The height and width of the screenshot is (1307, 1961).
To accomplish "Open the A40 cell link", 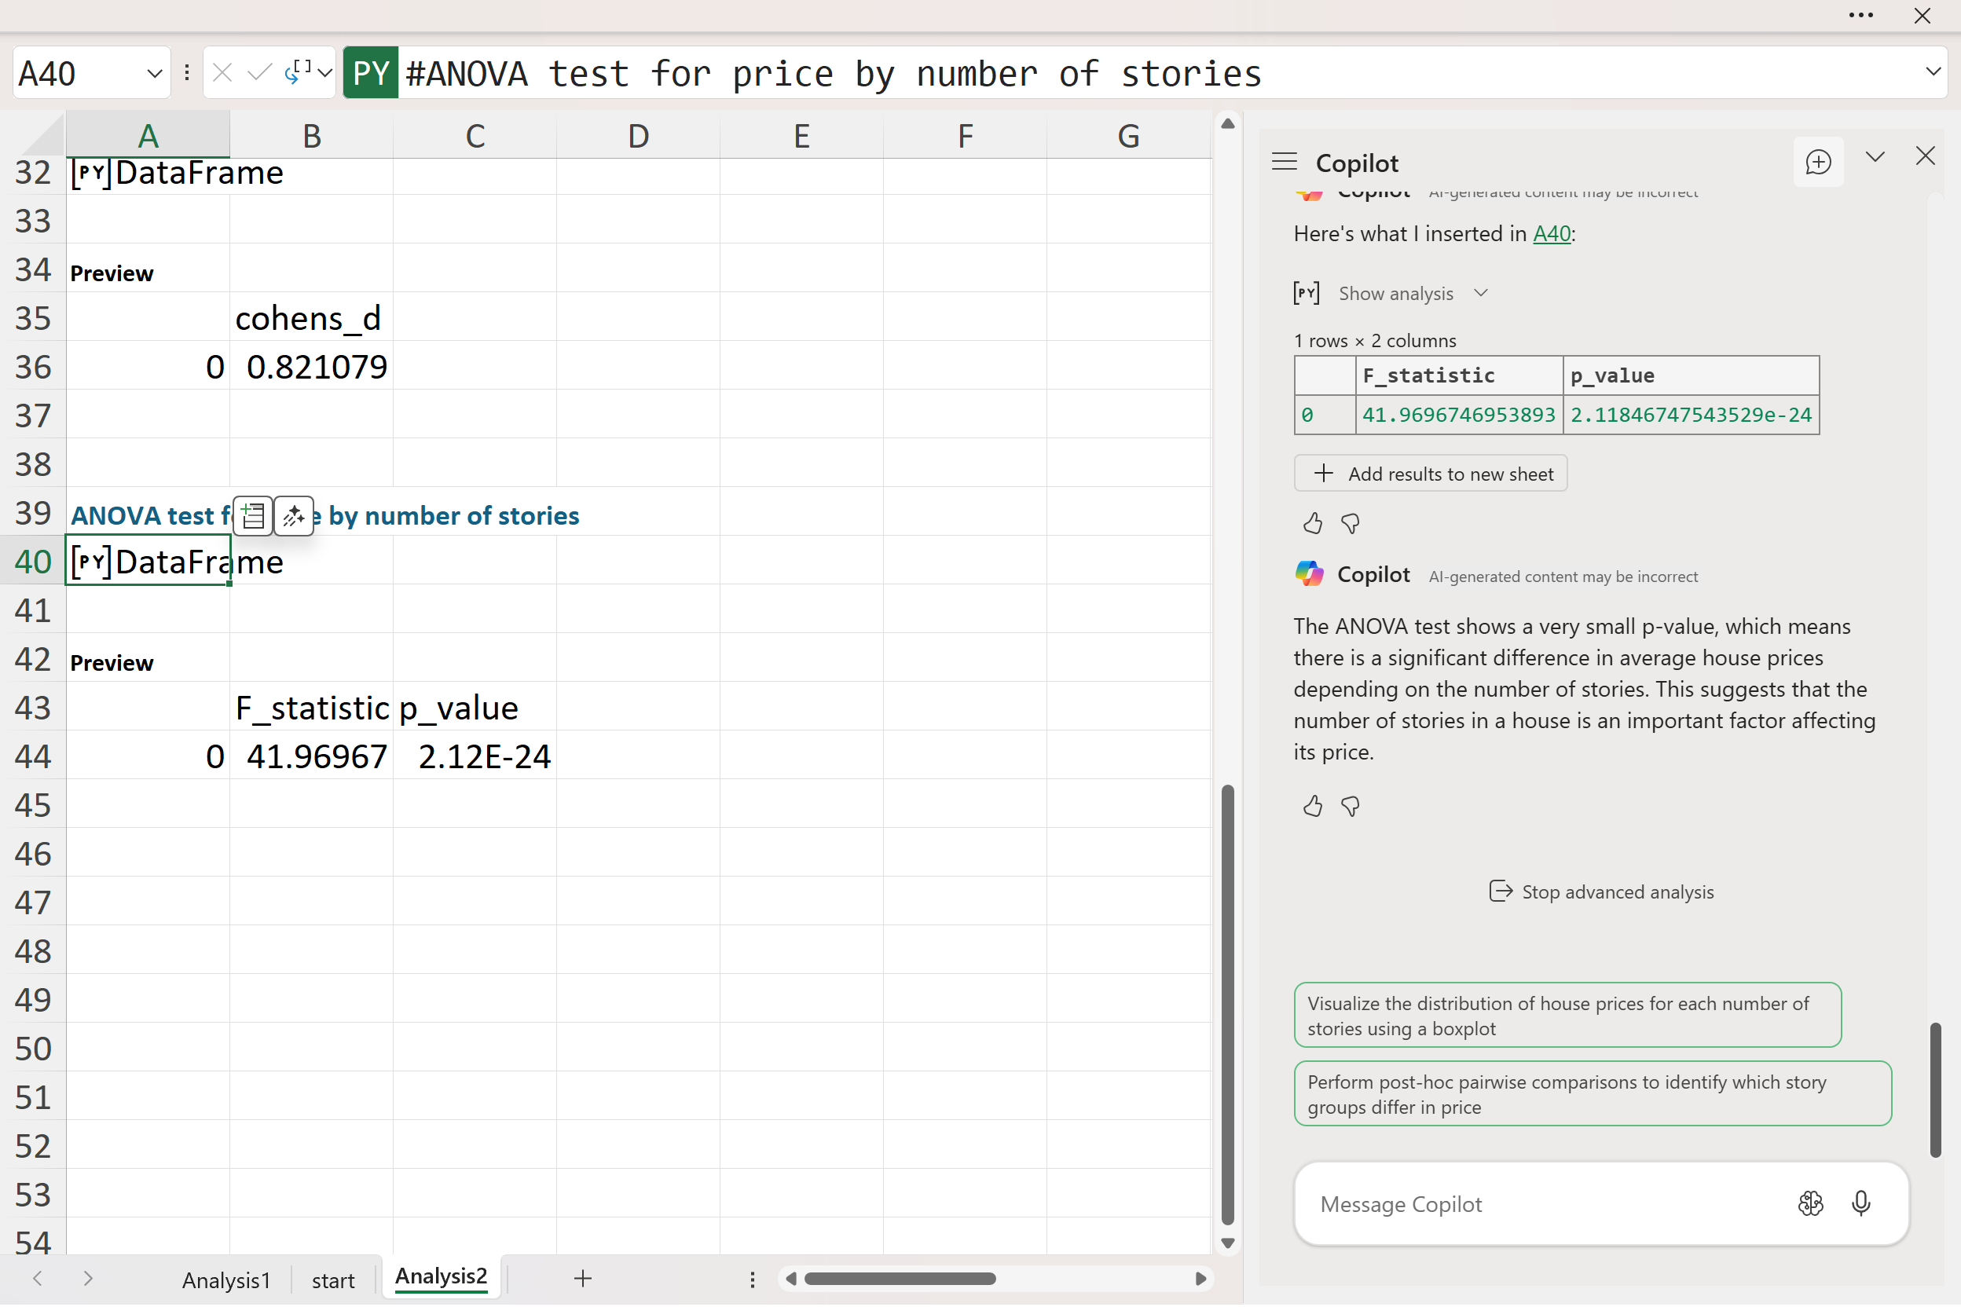I will click(x=1551, y=234).
